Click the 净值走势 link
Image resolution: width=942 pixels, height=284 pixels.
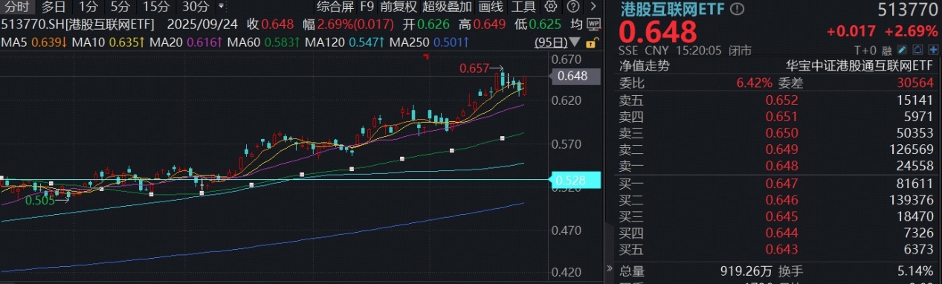click(645, 65)
